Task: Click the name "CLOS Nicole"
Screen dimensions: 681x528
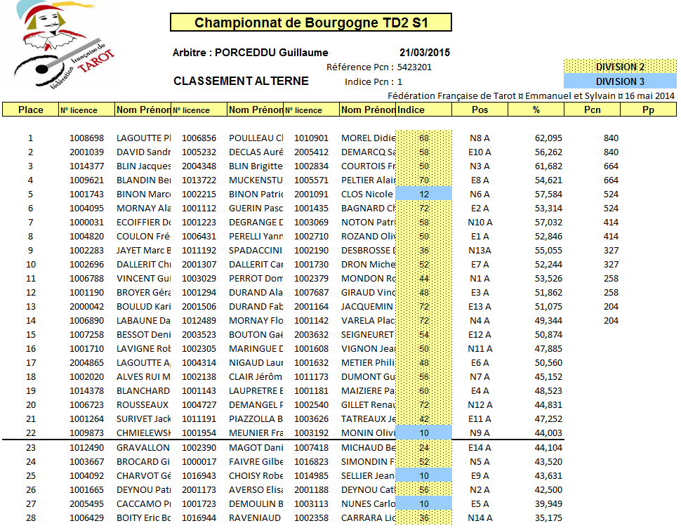Action: pos(367,194)
